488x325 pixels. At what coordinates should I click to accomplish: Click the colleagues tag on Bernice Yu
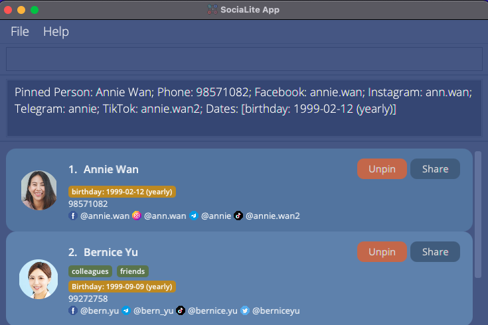pos(90,271)
